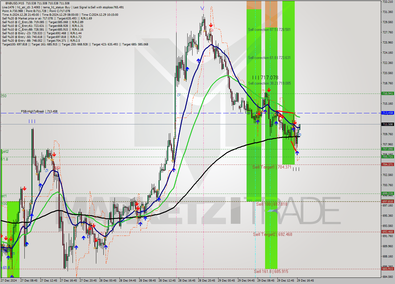Click the 702.560 price axis value
This screenshot has height=284, width=395.
388,175
